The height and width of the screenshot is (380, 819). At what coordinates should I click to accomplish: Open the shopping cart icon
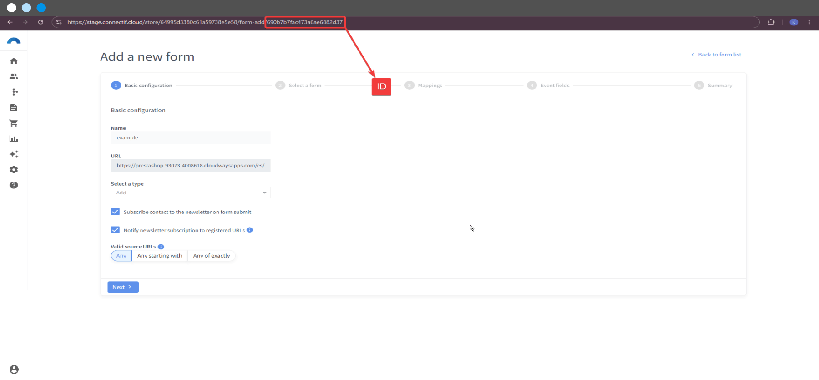[14, 123]
